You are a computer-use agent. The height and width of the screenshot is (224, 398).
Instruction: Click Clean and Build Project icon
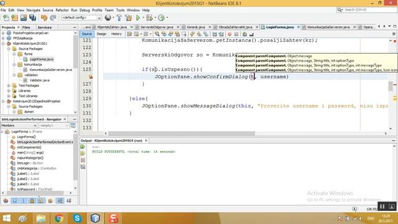[x=129, y=18]
